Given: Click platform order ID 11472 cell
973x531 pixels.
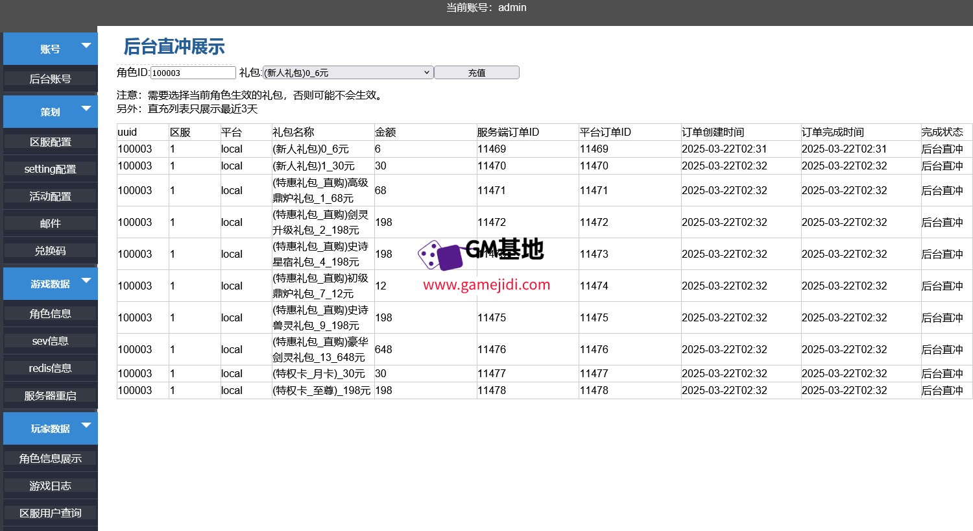Looking at the screenshot, I should click(x=630, y=222).
